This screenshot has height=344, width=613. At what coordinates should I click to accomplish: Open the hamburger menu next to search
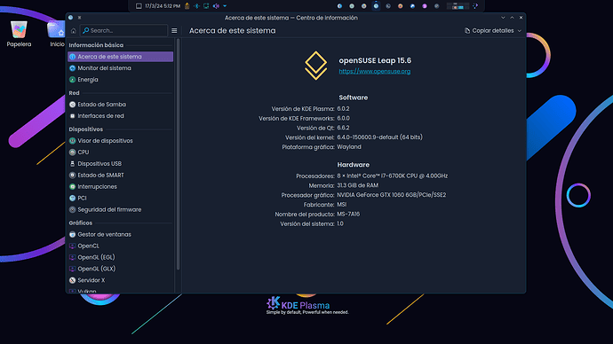[x=174, y=31]
